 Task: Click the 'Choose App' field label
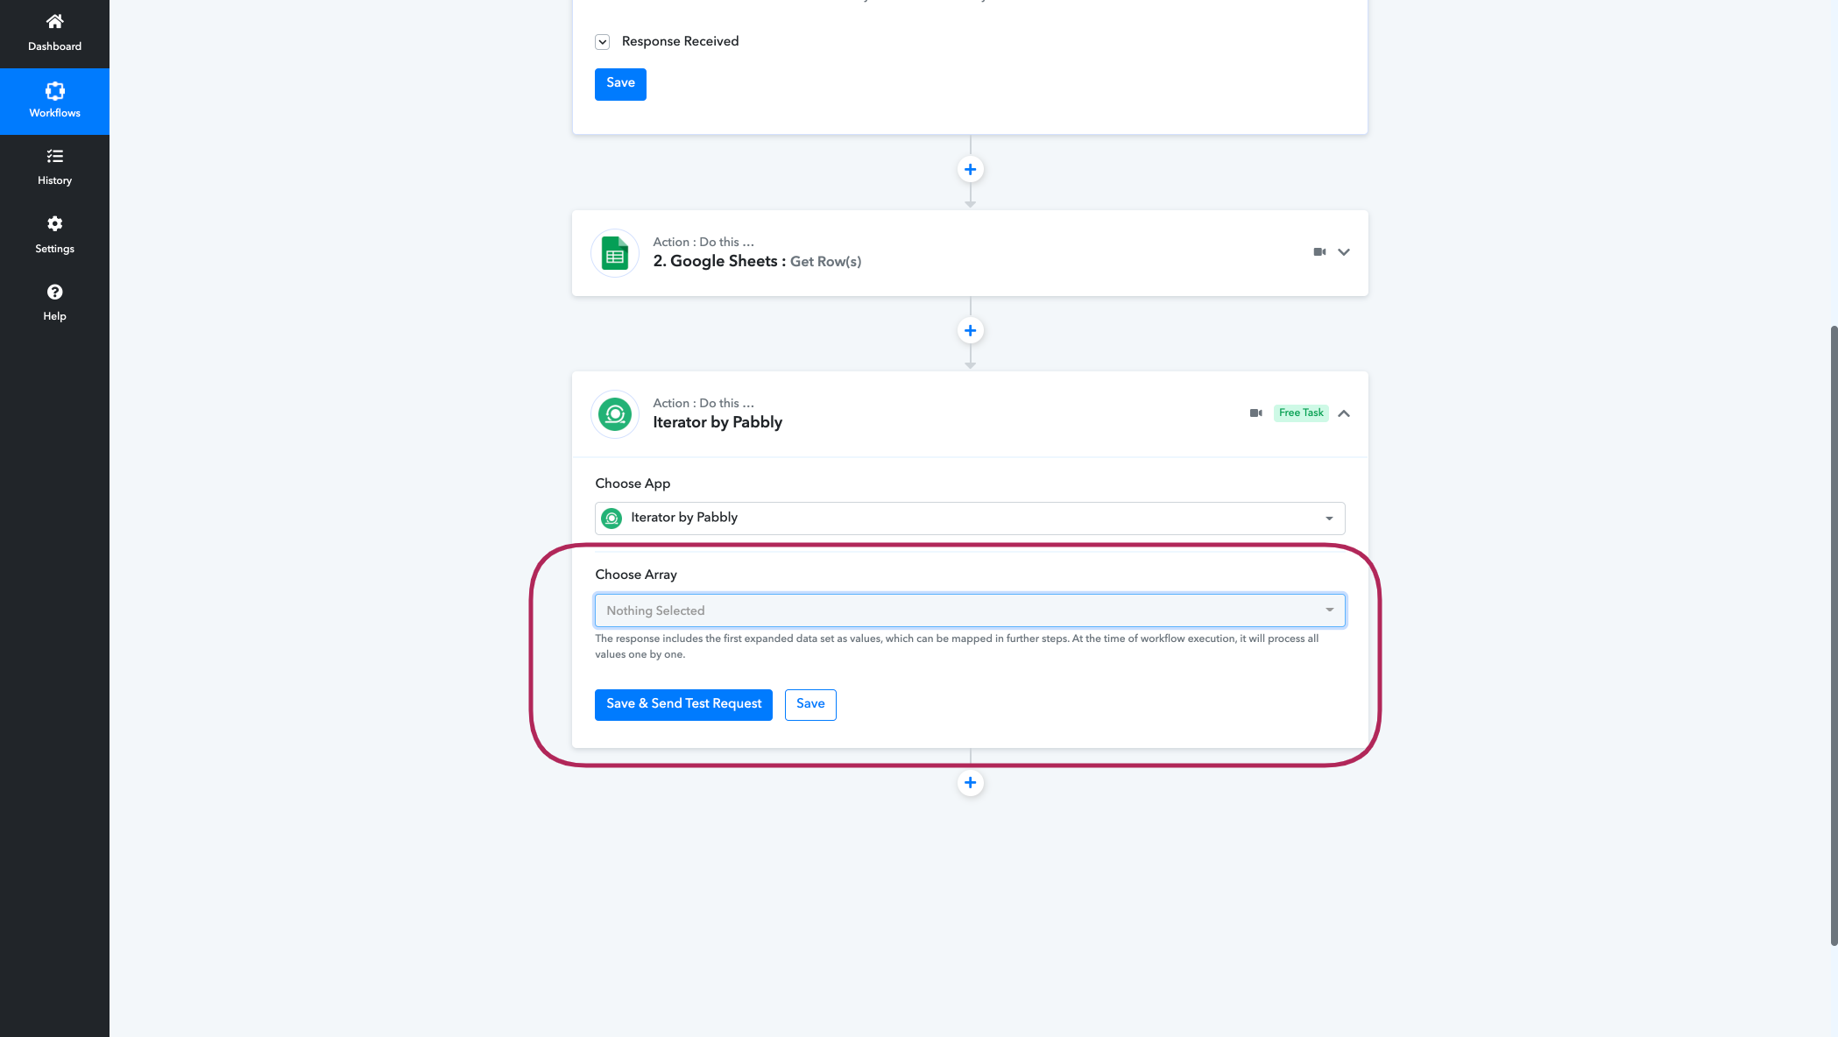(x=633, y=484)
